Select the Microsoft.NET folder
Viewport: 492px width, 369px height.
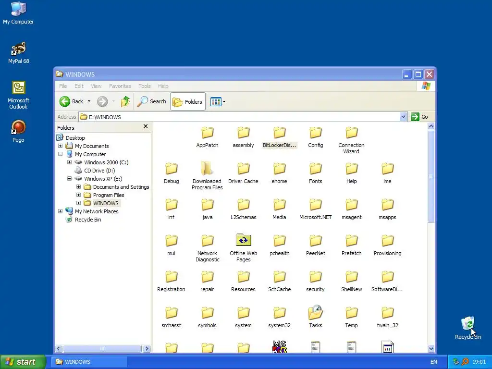pos(315,209)
